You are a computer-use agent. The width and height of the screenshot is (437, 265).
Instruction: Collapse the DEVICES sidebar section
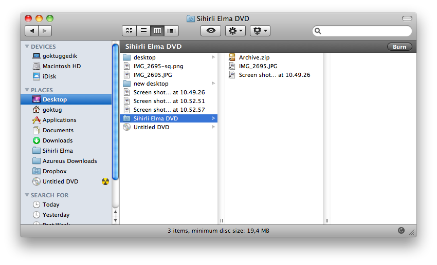[27, 47]
